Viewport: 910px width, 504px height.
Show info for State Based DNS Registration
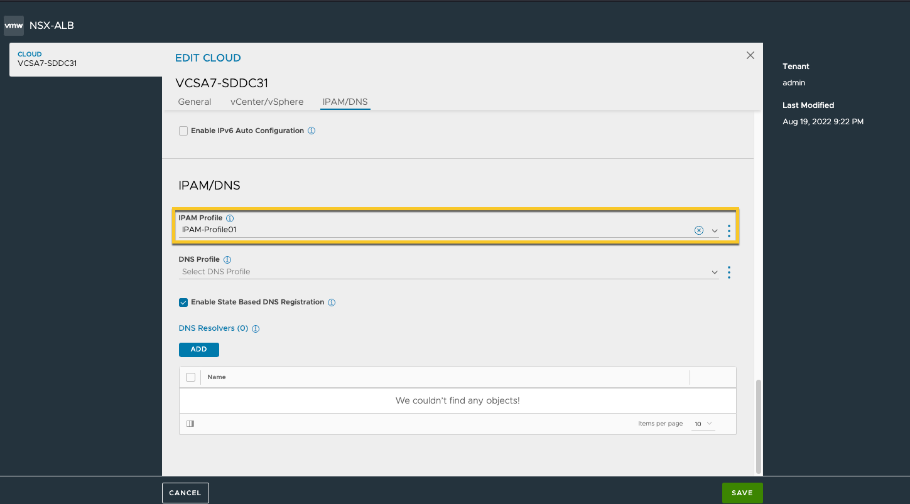pyautogui.click(x=332, y=303)
